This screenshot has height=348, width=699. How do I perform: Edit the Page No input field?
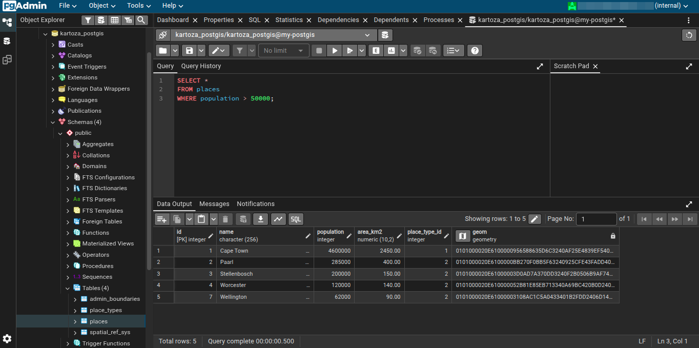pos(596,219)
